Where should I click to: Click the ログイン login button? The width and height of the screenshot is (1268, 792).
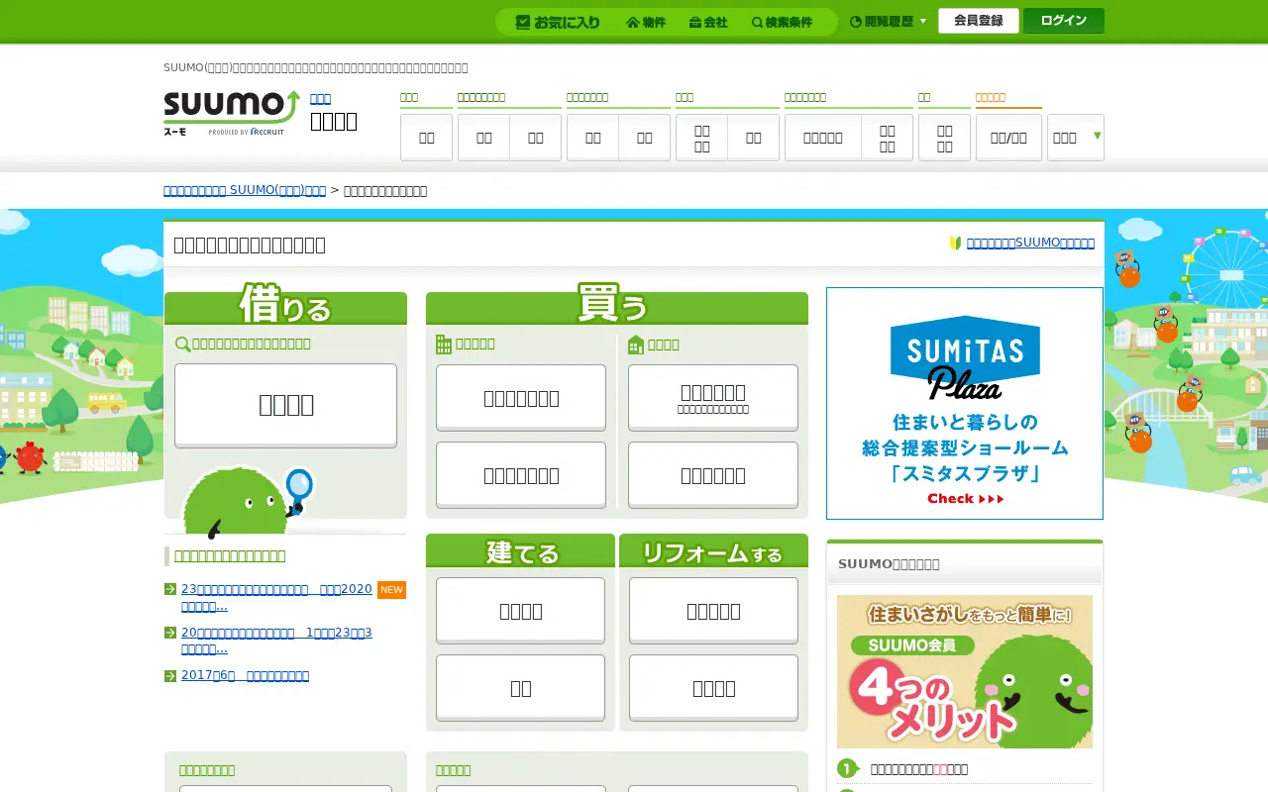pyautogui.click(x=1064, y=21)
